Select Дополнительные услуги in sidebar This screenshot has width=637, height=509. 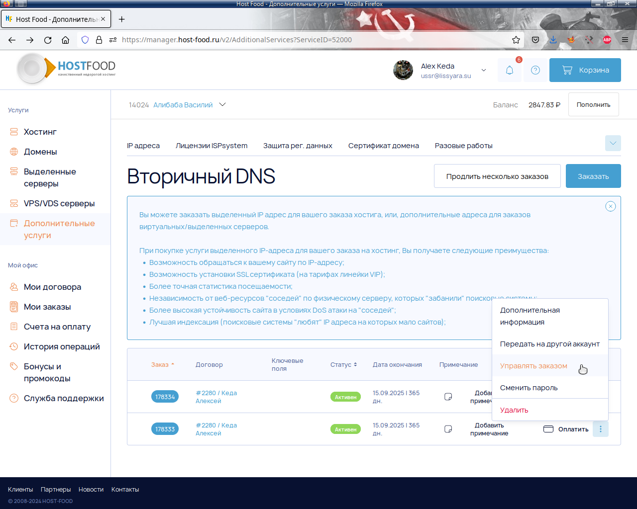[55, 229]
